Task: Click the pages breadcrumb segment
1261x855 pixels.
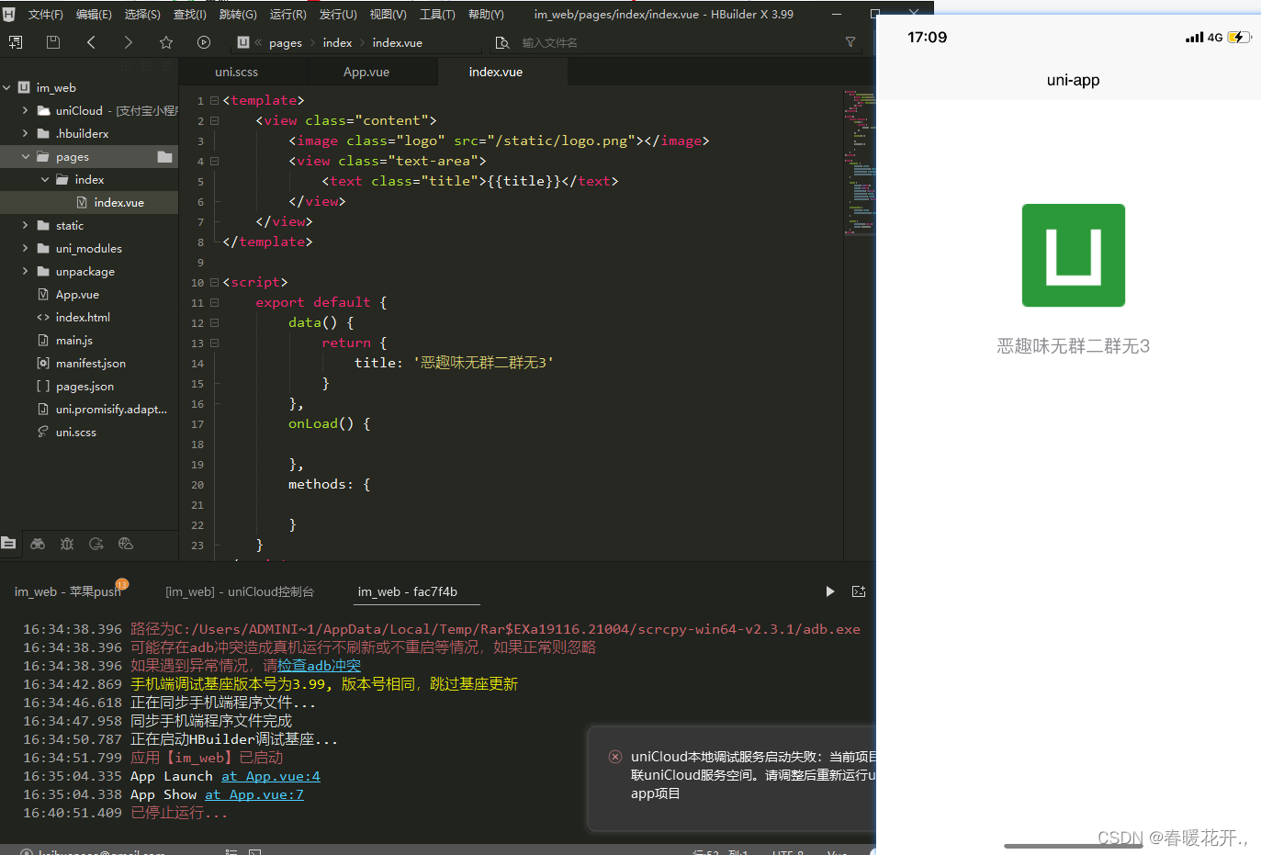Action: 286,43
